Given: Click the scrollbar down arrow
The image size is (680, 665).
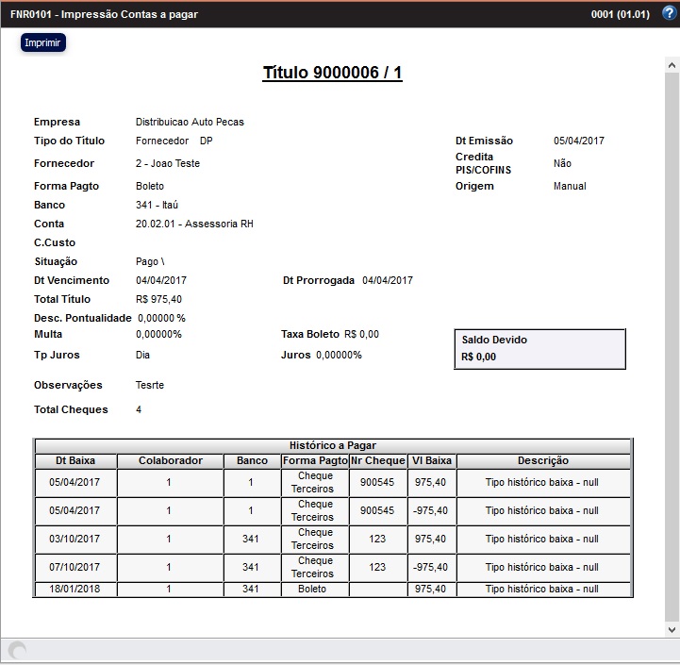Looking at the screenshot, I should 672,628.
